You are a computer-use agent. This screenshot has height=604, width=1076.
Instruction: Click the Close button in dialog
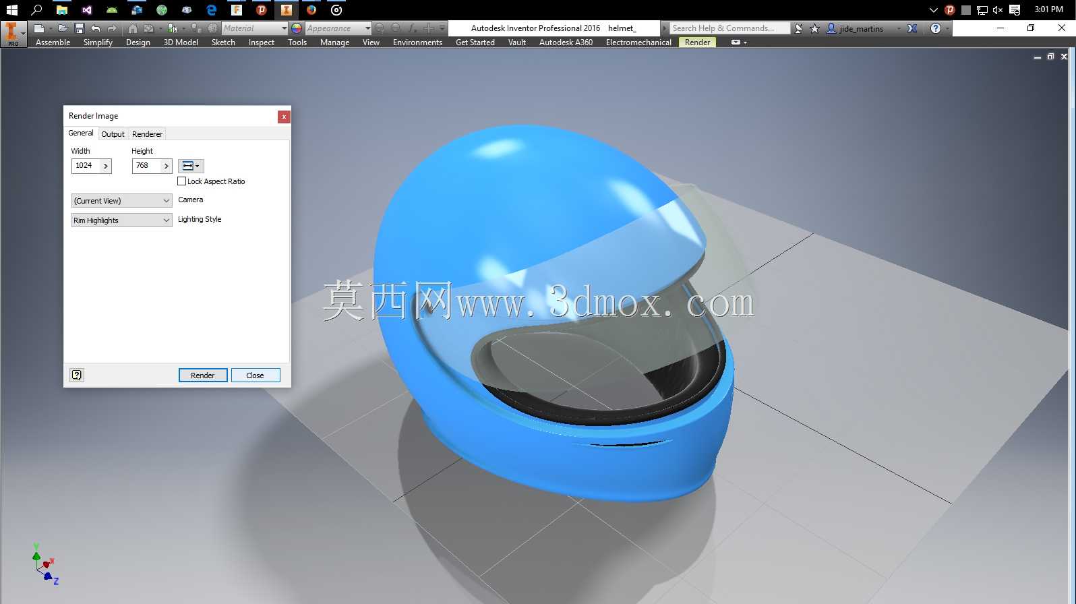pos(255,375)
